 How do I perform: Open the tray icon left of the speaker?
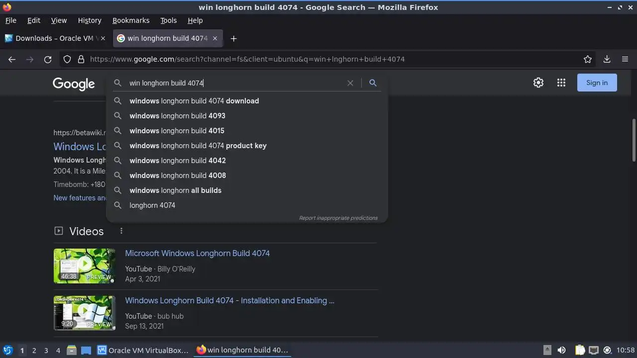click(547, 350)
